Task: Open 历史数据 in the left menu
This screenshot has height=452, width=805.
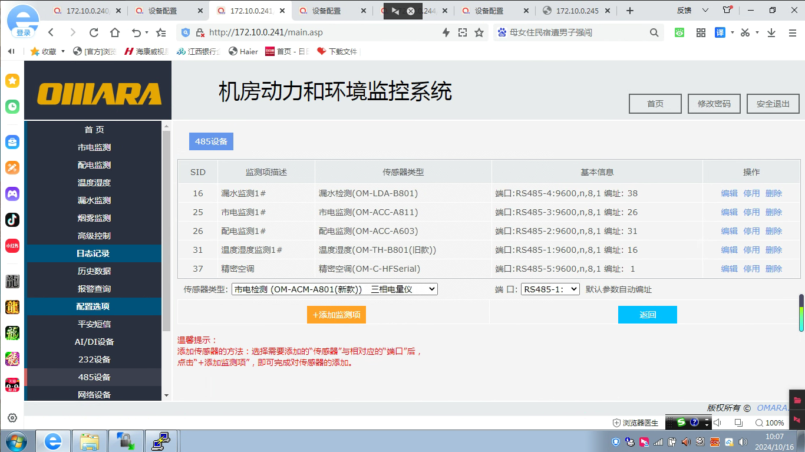Action: [94, 271]
